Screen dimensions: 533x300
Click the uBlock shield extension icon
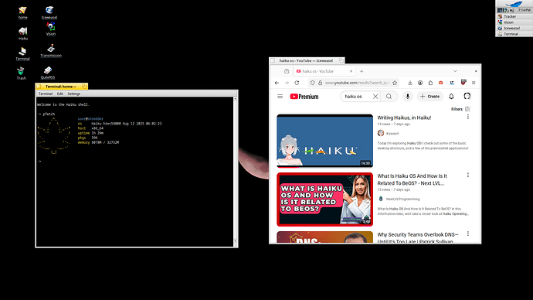[x=463, y=82]
